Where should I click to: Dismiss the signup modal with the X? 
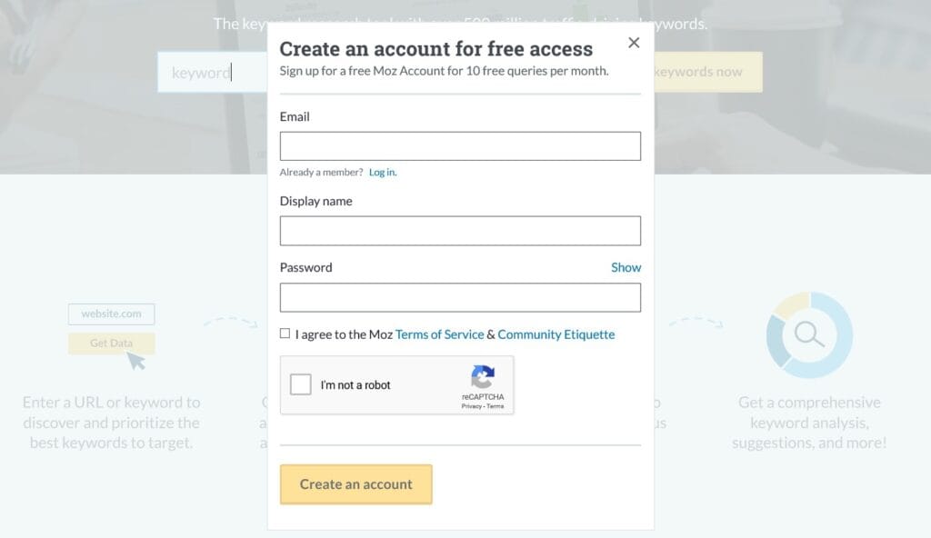(x=634, y=42)
